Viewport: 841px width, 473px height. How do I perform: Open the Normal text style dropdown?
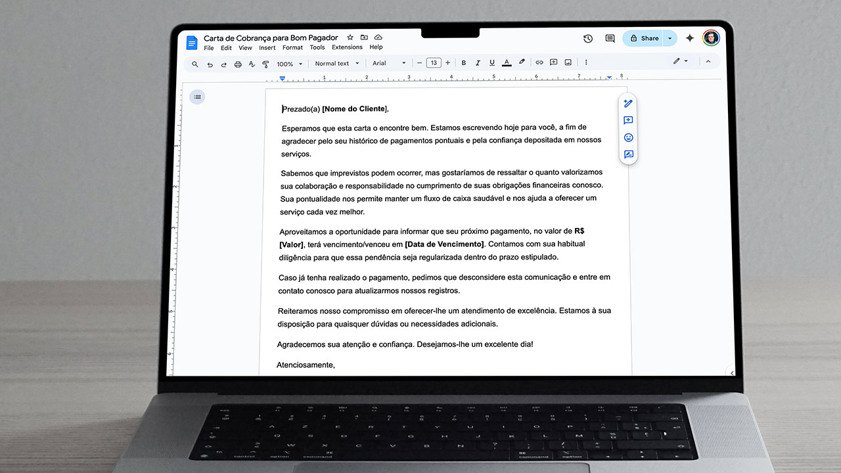(x=337, y=64)
